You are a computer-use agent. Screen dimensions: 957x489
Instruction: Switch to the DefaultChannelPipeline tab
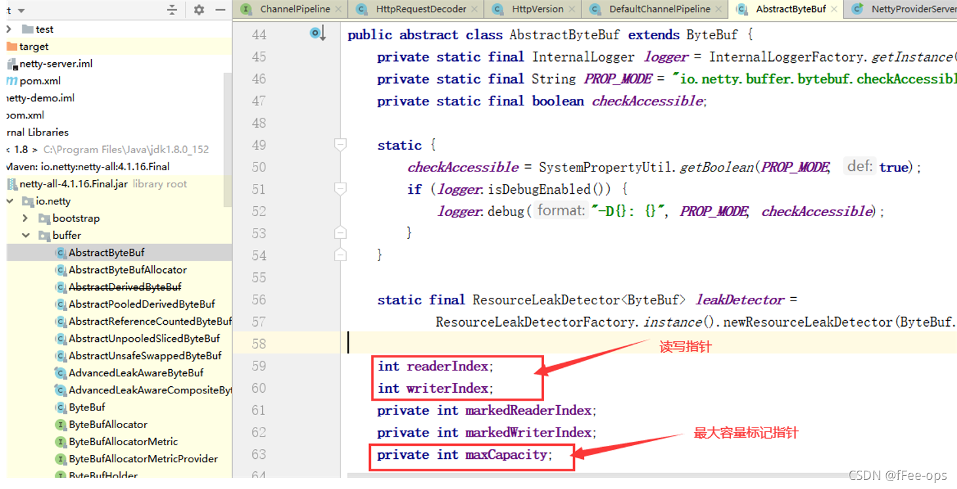659,9
